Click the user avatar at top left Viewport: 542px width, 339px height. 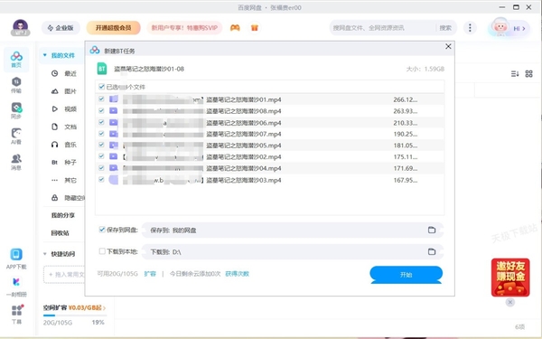21,28
